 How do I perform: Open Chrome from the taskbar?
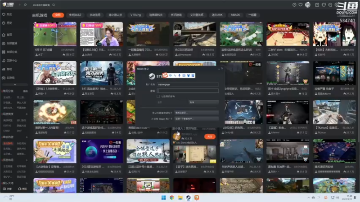click(172, 198)
